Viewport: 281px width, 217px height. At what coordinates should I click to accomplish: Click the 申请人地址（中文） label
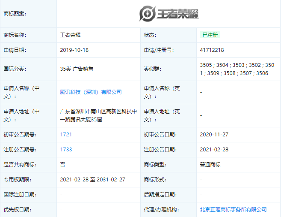pyautogui.click(x=22, y=115)
